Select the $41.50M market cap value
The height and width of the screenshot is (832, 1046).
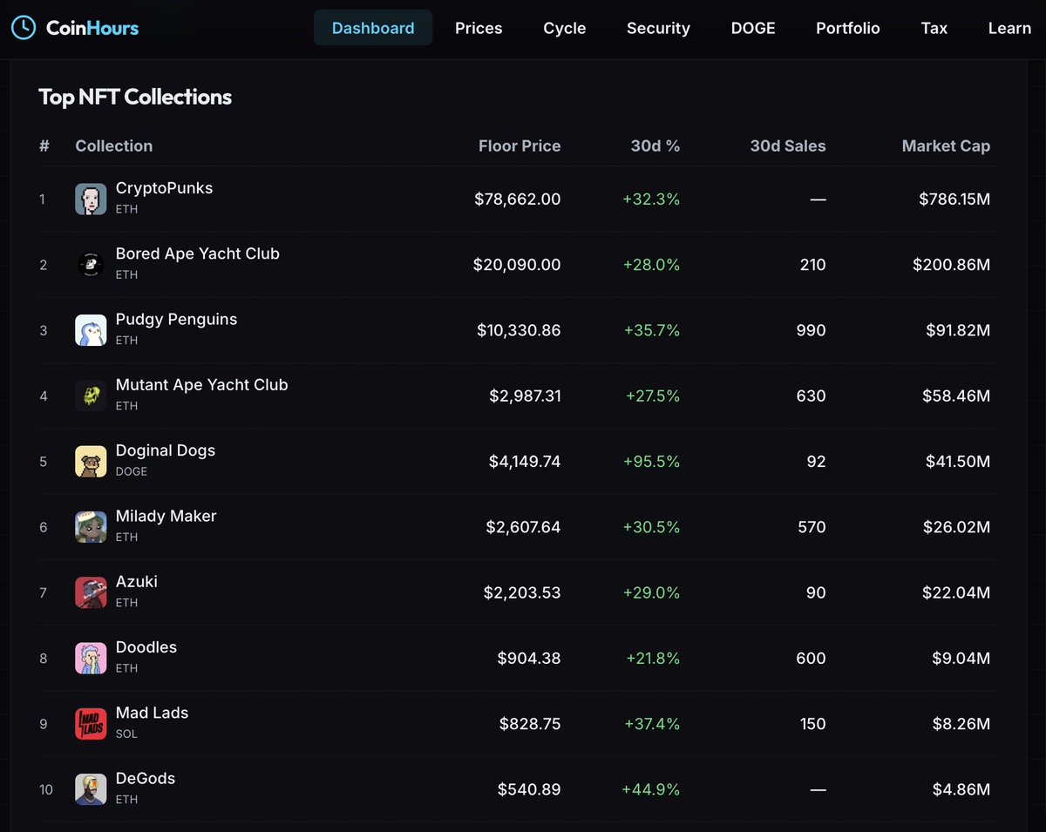pyautogui.click(x=958, y=462)
